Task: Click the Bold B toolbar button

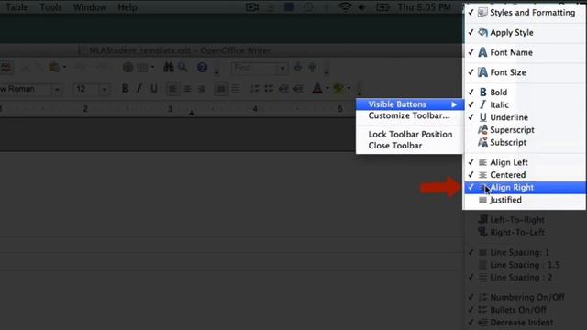Action: pyautogui.click(x=125, y=89)
